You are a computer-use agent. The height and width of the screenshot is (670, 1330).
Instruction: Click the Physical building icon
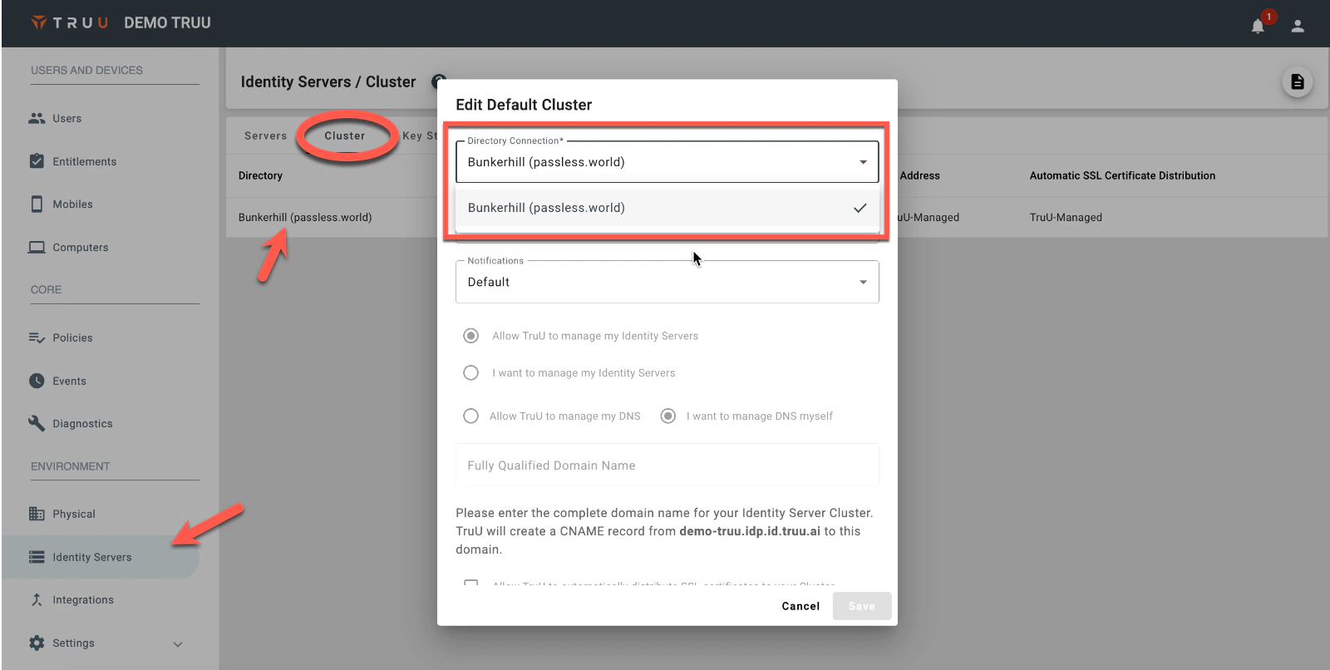(37, 514)
